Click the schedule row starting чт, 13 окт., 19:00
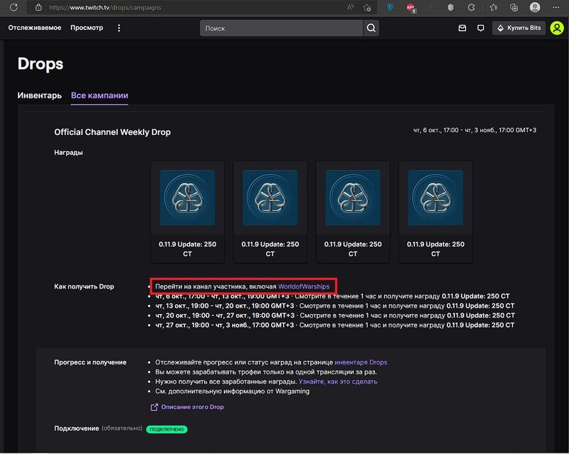The image size is (569, 454). click(x=334, y=306)
